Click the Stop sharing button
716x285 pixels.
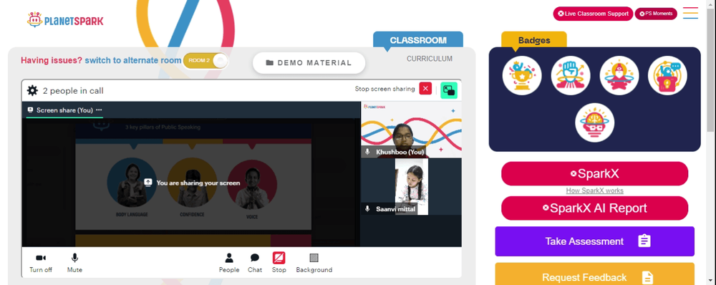pyautogui.click(x=279, y=263)
